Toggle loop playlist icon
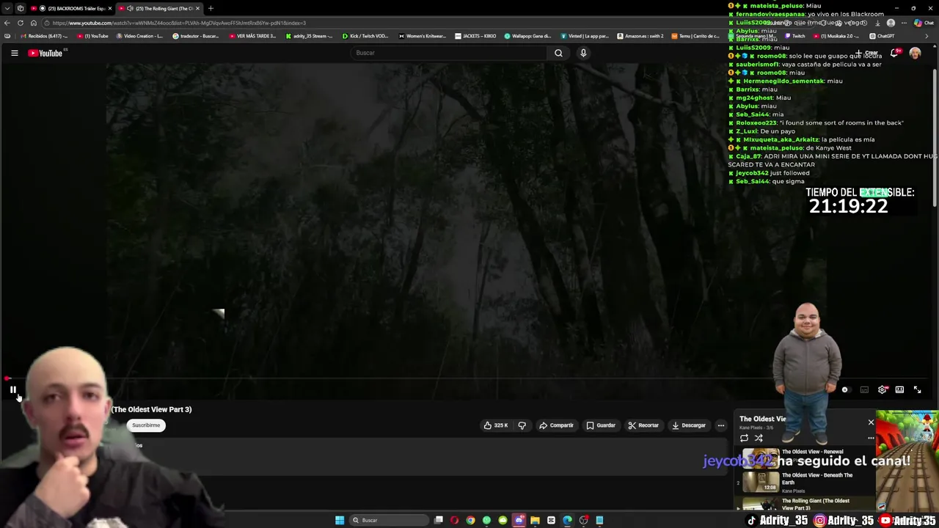Viewport: 939px width, 528px height. (x=744, y=438)
